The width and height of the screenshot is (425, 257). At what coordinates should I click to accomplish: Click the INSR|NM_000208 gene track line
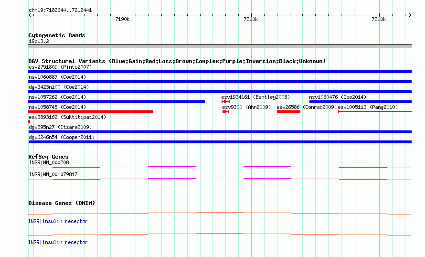[x=220, y=167]
